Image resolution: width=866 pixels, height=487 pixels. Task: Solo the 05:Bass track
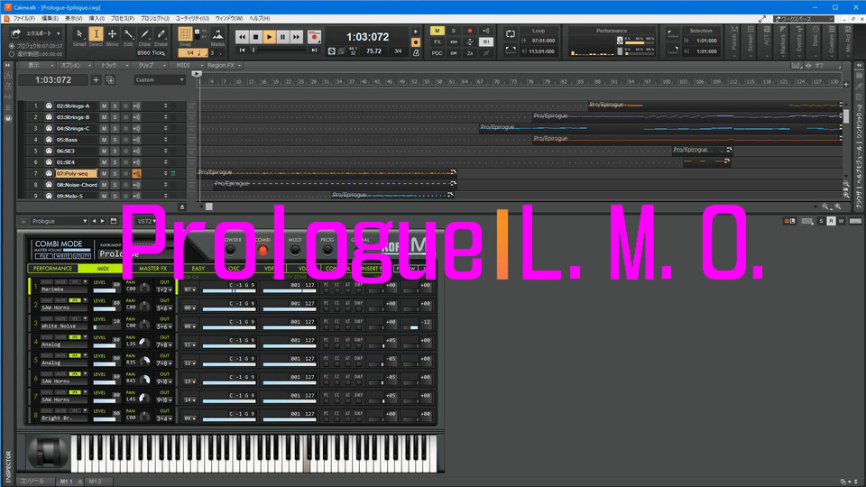(x=115, y=140)
